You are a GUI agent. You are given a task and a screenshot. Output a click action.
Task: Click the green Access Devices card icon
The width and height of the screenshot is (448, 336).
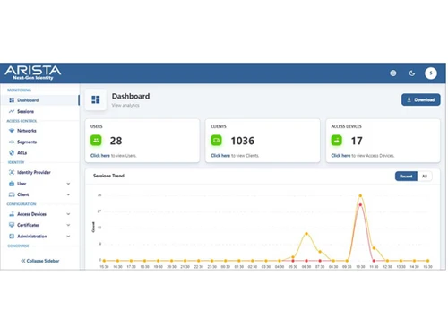coord(337,140)
